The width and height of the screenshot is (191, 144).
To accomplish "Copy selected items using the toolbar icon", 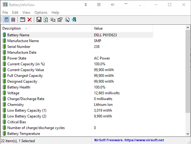I will click(x=53, y=20).
